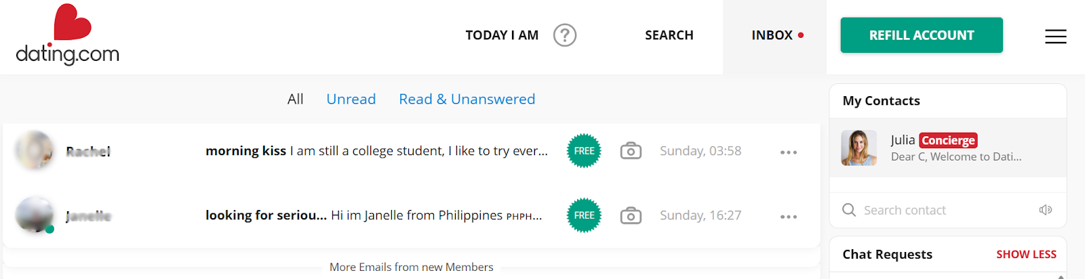
Task: Go to the Search page
Action: tap(669, 35)
